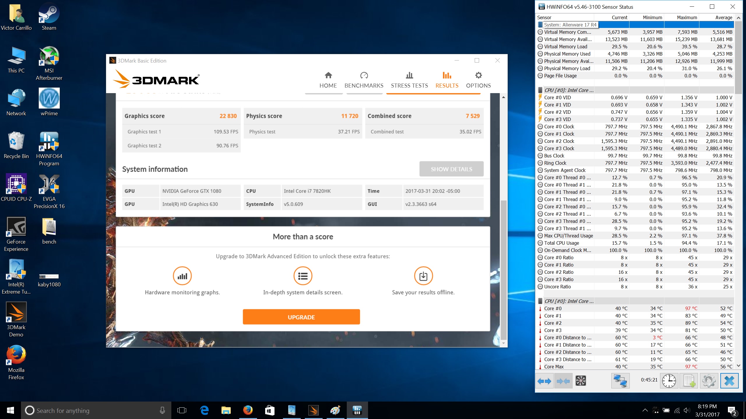Launch Intel Extreme Tuning Utility shortcut
Viewport: 746px width, 419px height.
pos(16,277)
